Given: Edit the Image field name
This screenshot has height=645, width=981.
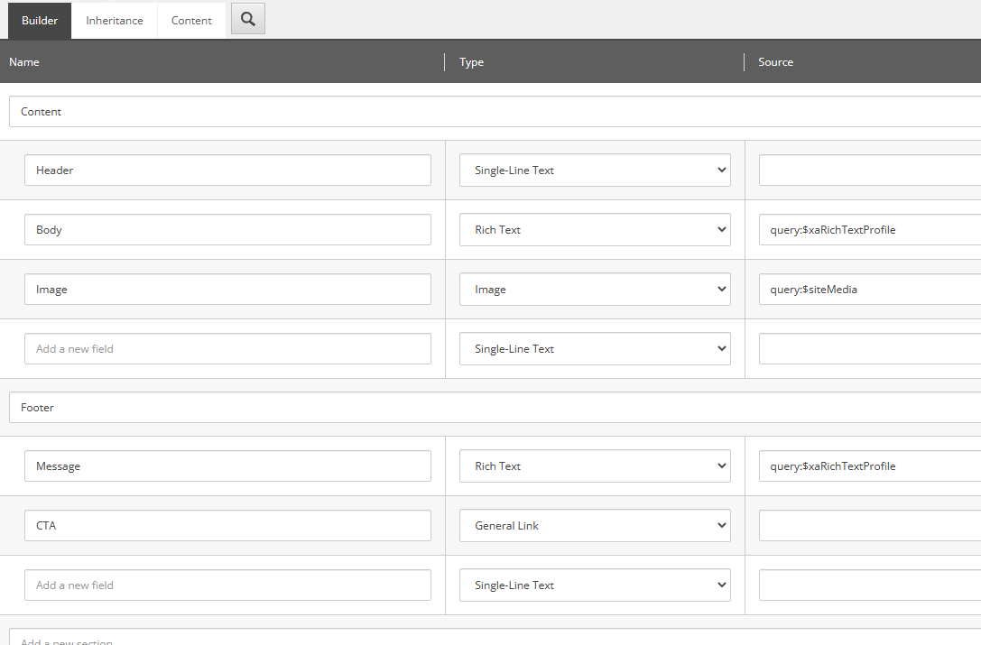Looking at the screenshot, I should (227, 289).
